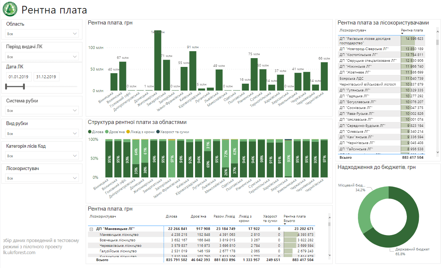Open the Система рубки dropdown
443x268 pixels.
tap(42, 110)
